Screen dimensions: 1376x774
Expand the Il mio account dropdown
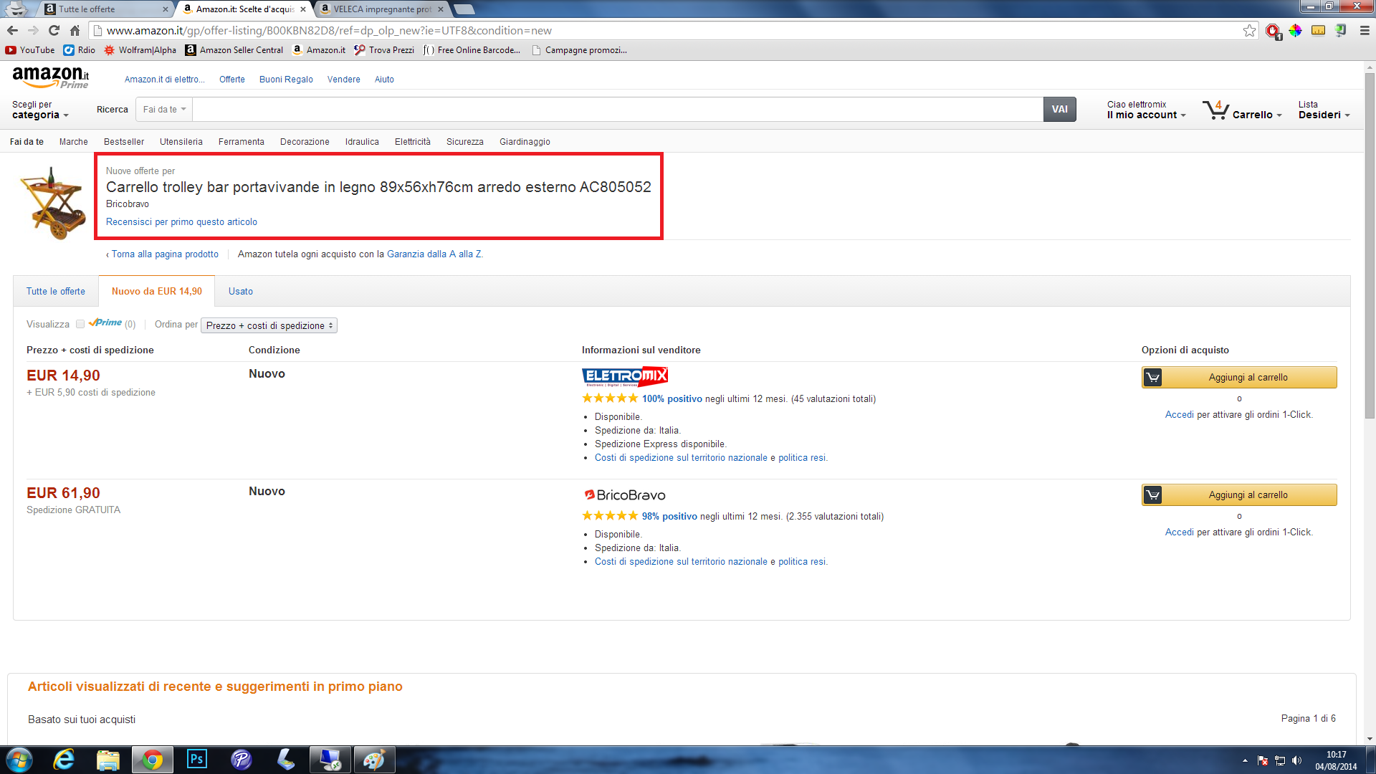pos(1146,115)
